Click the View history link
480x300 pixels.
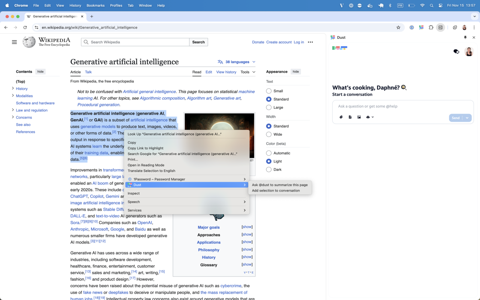pyautogui.click(x=226, y=72)
